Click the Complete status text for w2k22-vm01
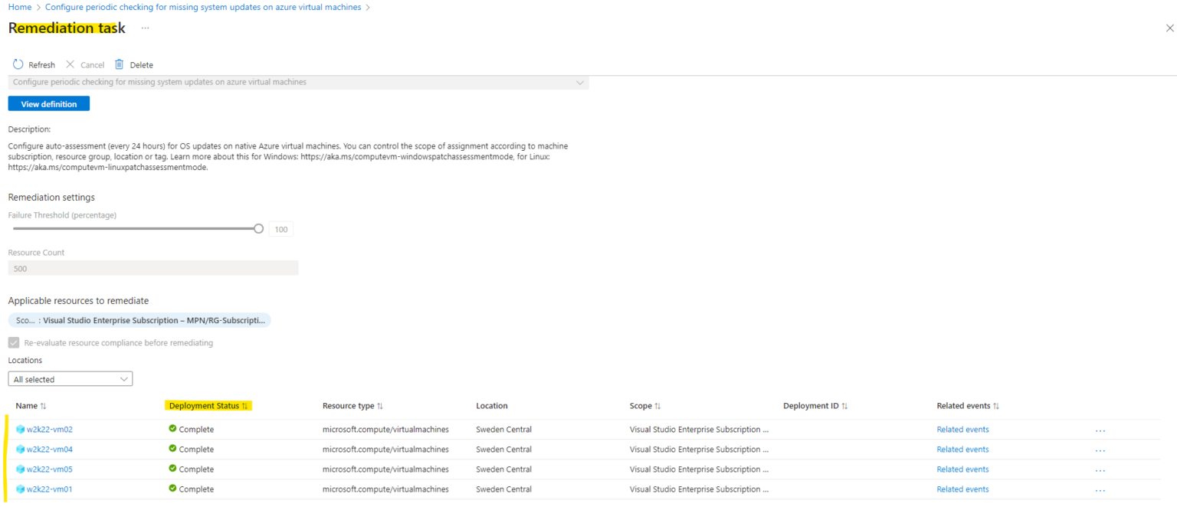The height and width of the screenshot is (530, 1177). [196, 489]
